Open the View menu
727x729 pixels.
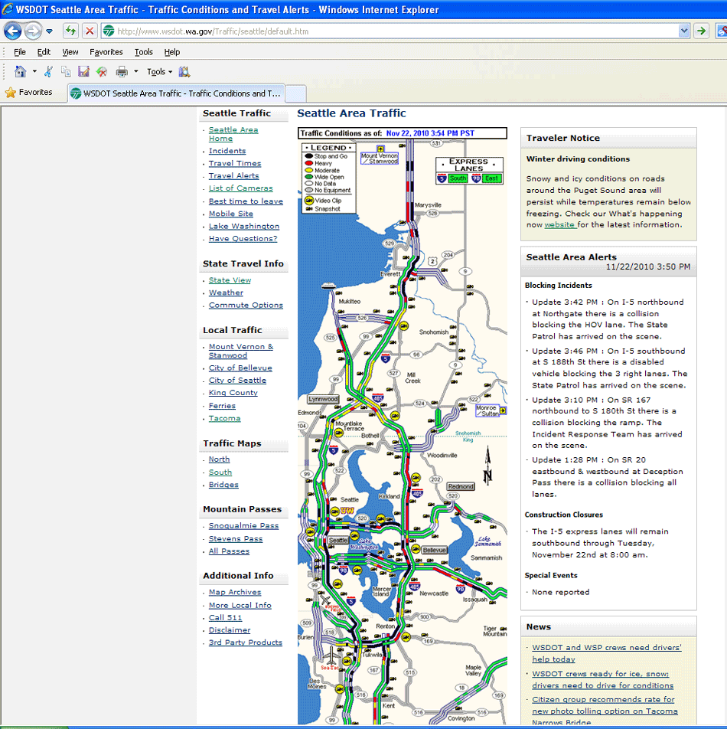point(70,52)
